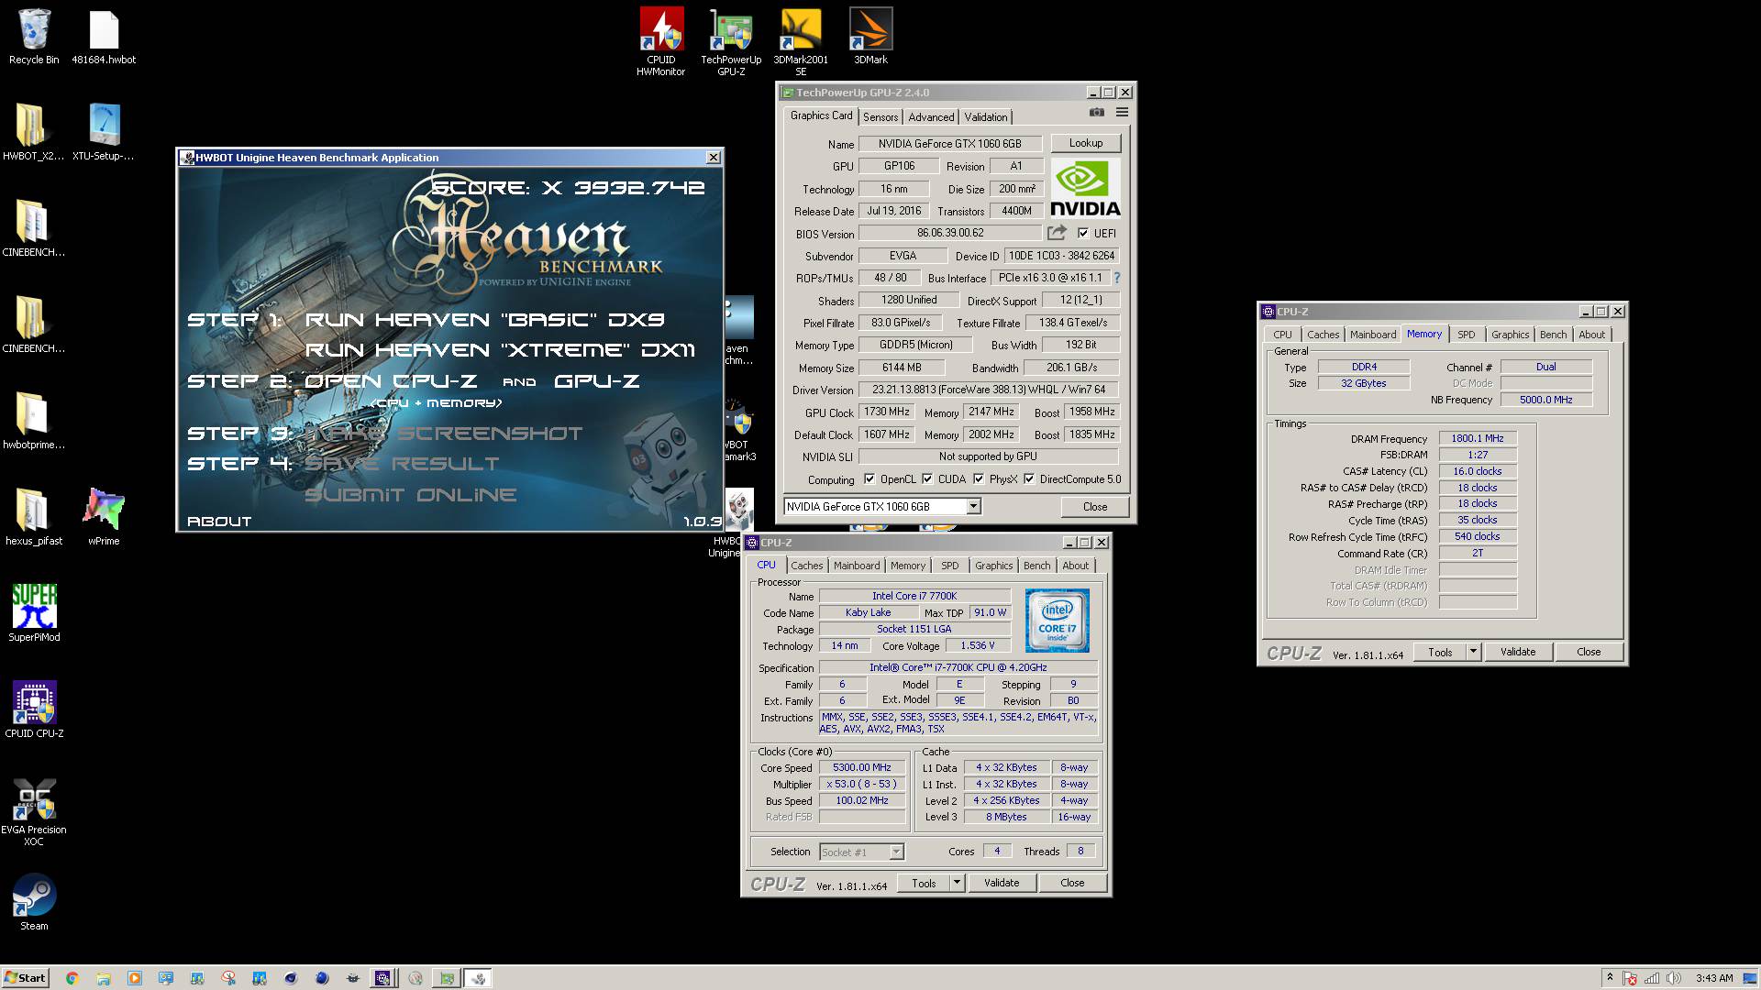The image size is (1761, 990).
Task: Launch EVGA Precision XOC shortcut
Action: (x=34, y=812)
